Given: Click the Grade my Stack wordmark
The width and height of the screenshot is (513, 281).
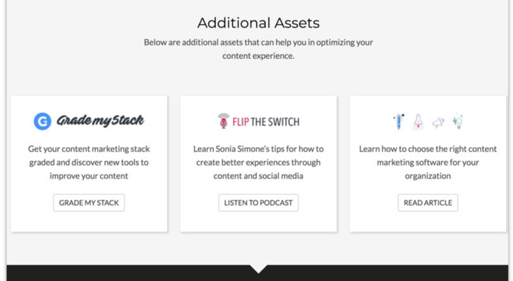Looking at the screenshot, I should pyautogui.click(x=100, y=121).
